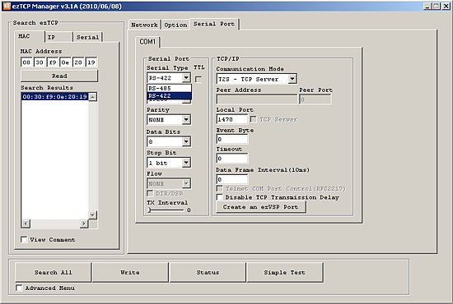The image size is (453, 304).
Task: Click the ezTCP Manager title bar app icon
Action: tap(7, 6)
